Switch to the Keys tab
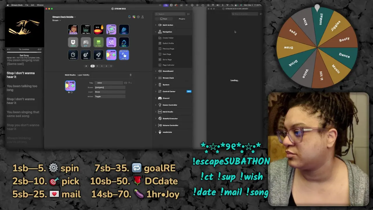Screen dimensions: 373x210 (164, 19)
